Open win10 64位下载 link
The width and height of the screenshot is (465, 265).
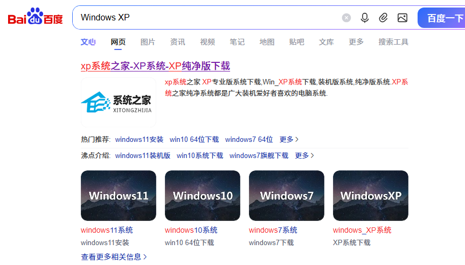195,139
